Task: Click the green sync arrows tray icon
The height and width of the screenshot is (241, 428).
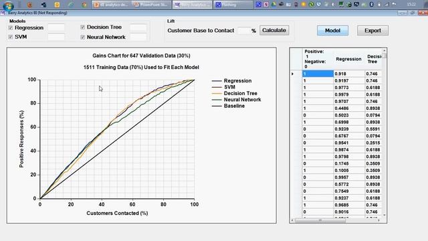Action: (x=311, y=5)
